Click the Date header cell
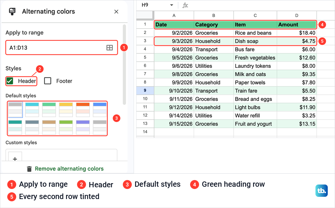This screenshot has width=335, height=208. pyautogui.click(x=174, y=25)
